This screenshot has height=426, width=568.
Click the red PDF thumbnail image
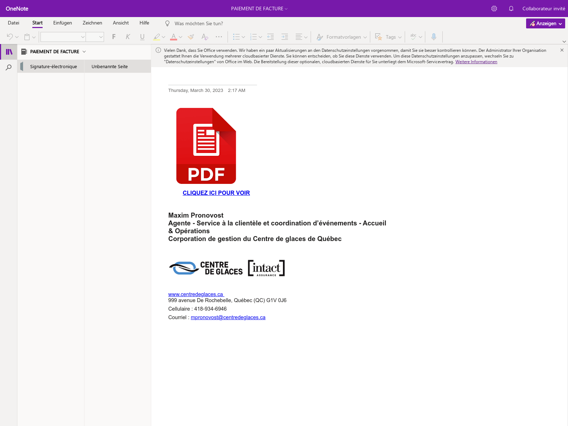coord(206,146)
